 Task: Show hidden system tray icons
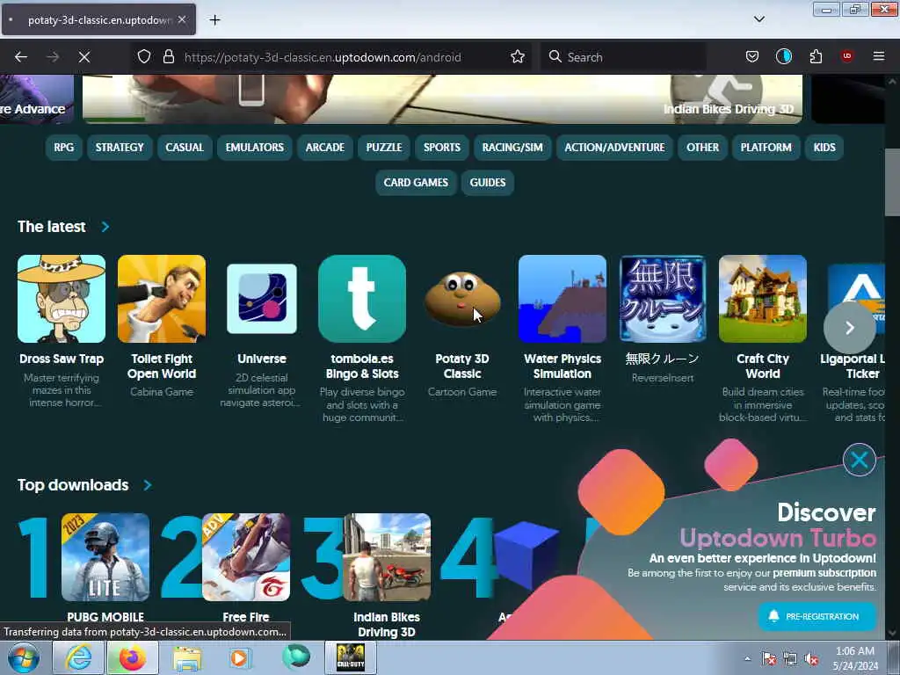pos(747,659)
